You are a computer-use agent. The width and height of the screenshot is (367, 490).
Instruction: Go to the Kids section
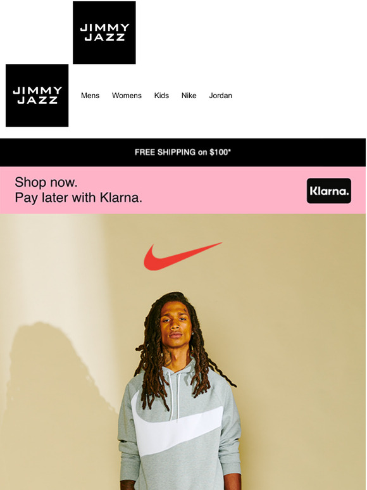(x=161, y=96)
